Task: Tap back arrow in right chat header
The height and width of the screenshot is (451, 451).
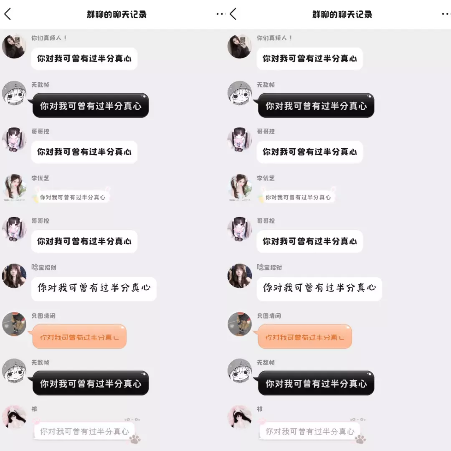Action: tap(233, 14)
